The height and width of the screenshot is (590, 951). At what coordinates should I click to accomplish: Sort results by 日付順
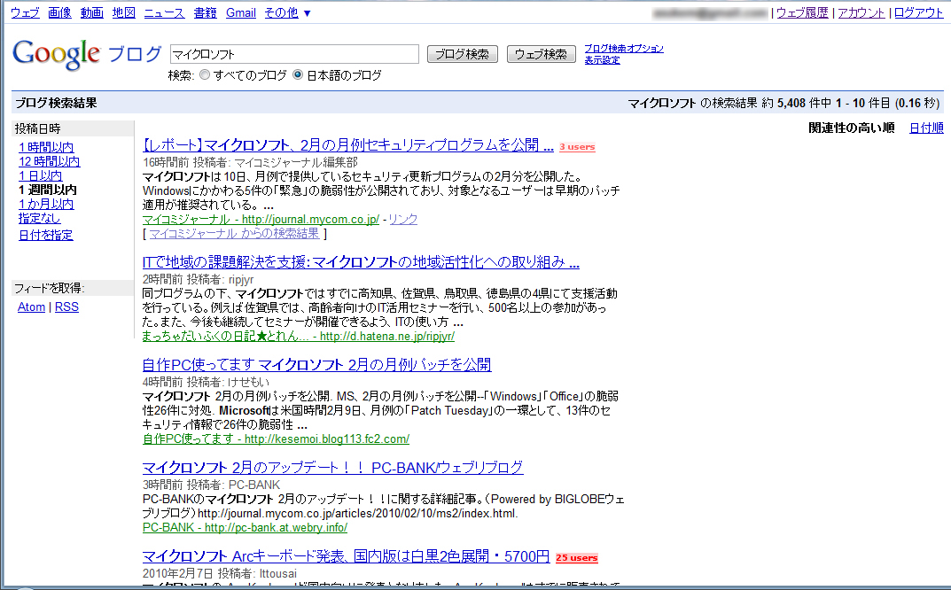click(x=926, y=128)
